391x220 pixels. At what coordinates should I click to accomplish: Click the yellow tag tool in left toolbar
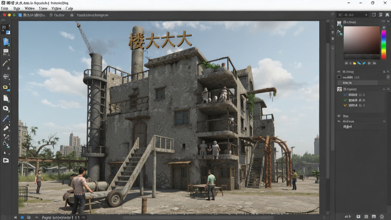(x=6, y=87)
